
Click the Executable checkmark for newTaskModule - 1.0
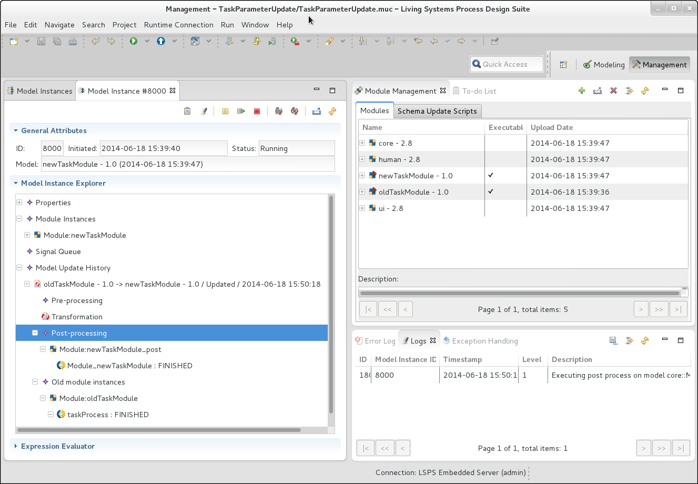(491, 175)
